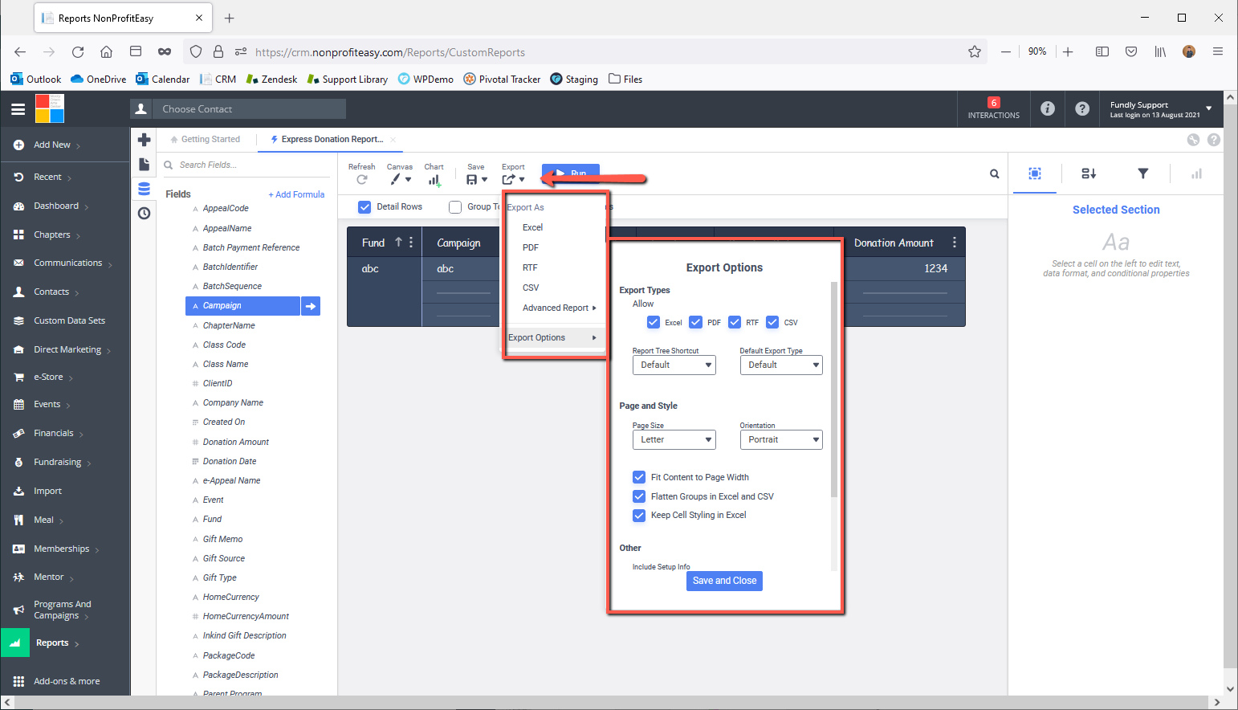Open Page Size dropdown
This screenshot has height=710, width=1238.
pos(674,440)
